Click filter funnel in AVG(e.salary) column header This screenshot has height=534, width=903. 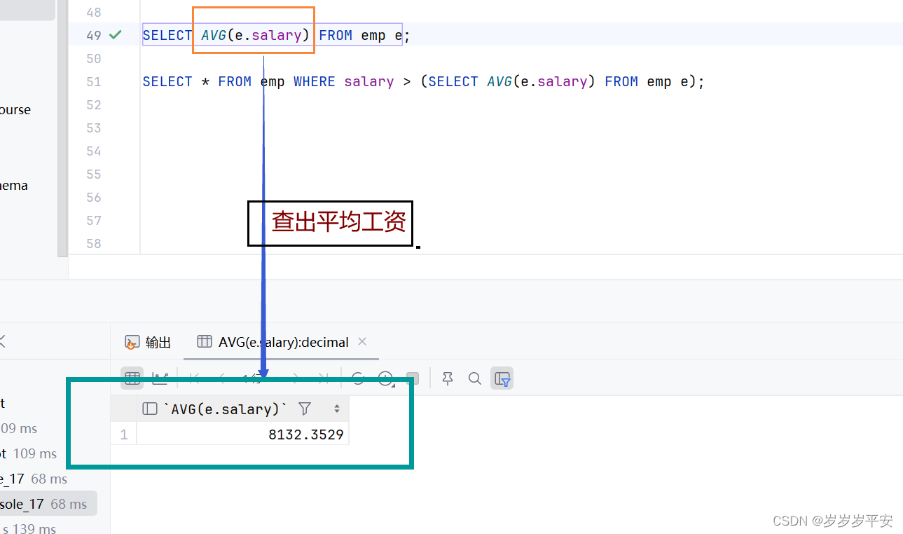click(x=305, y=409)
